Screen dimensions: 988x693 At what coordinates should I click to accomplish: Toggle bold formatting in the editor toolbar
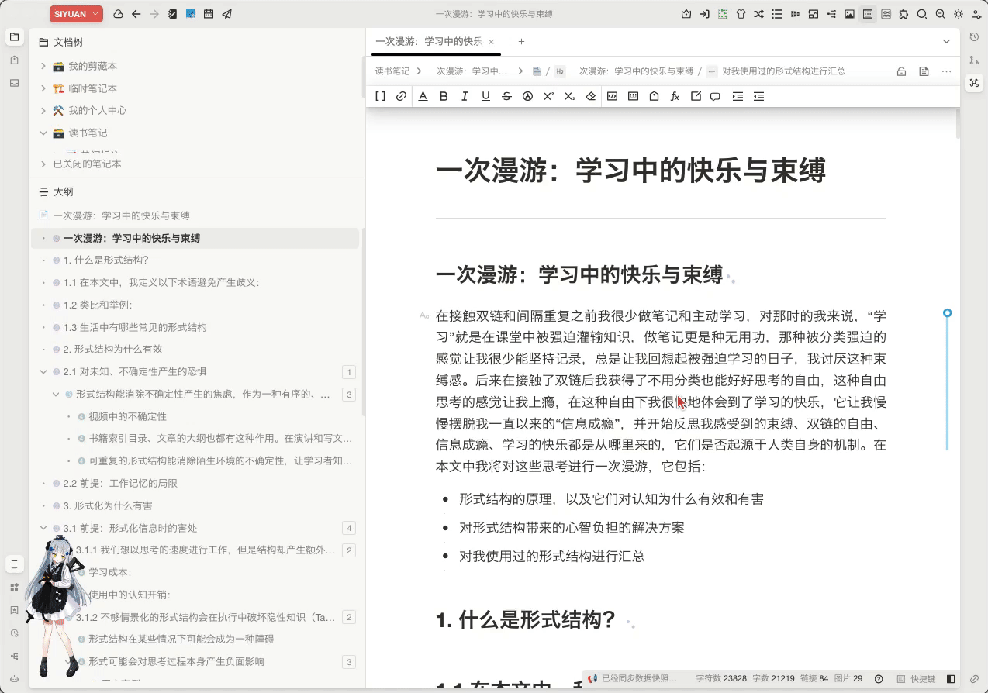click(x=443, y=96)
